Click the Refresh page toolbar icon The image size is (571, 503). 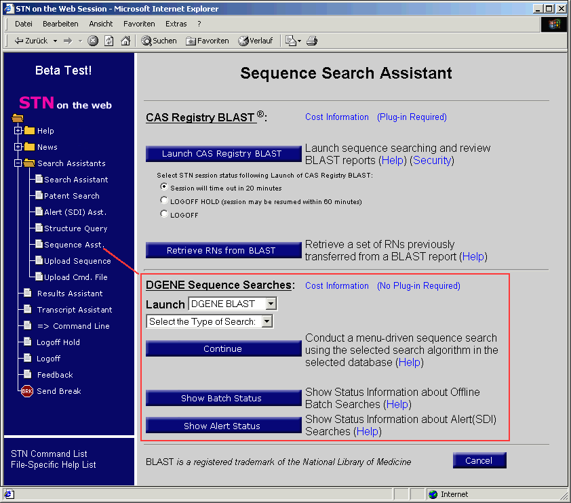109,41
